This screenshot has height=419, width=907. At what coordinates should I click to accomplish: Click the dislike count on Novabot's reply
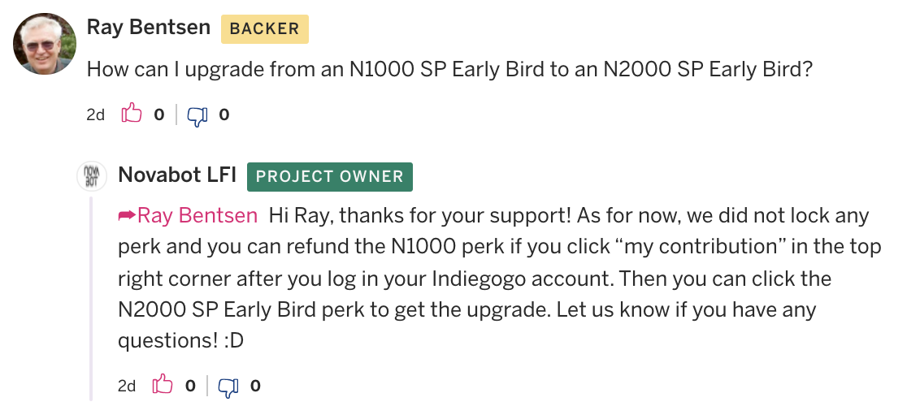[x=255, y=386]
